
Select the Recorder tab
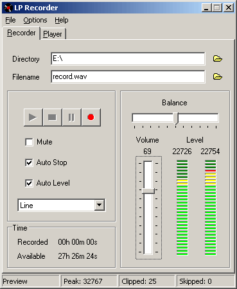click(21, 33)
